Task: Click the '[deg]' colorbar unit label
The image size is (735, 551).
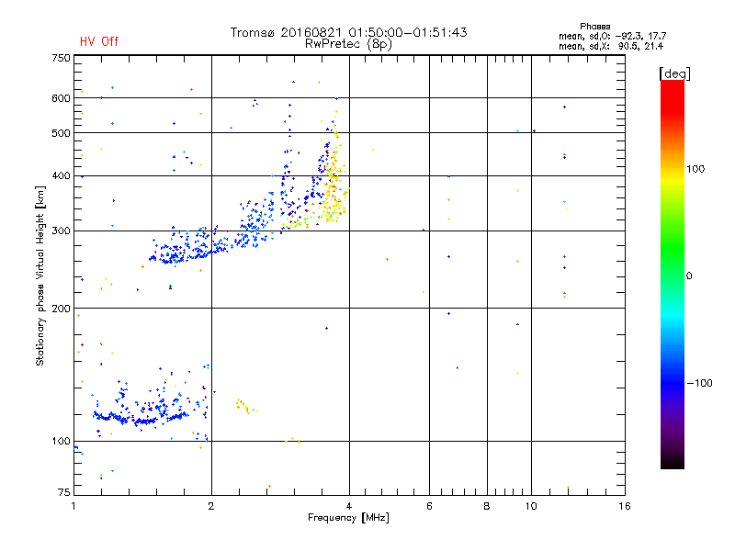Action: [x=674, y=73]
